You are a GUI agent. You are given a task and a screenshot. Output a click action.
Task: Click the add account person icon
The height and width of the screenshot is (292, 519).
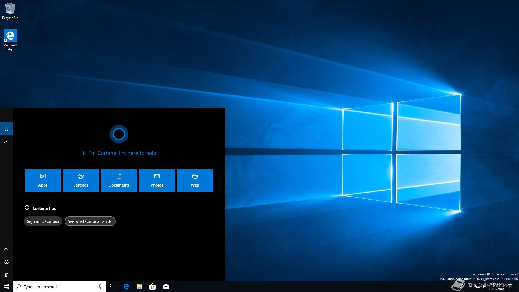6,249
